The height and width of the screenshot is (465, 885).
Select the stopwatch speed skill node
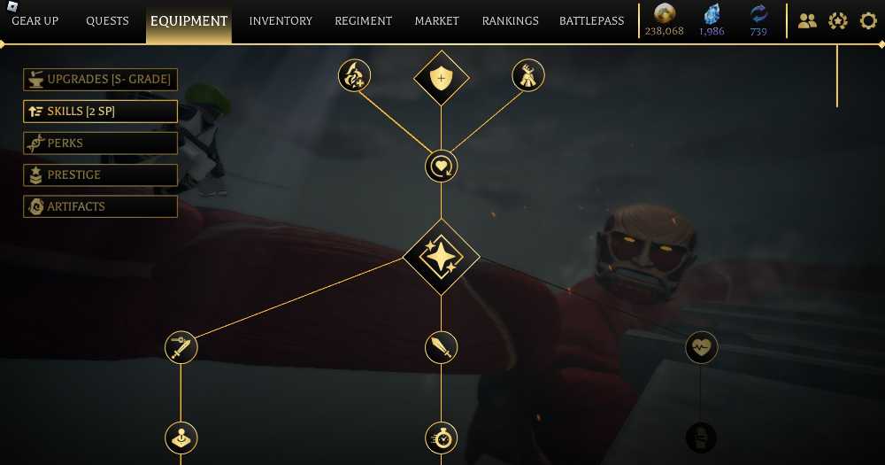pyautogui.click(x=441, y=438)
